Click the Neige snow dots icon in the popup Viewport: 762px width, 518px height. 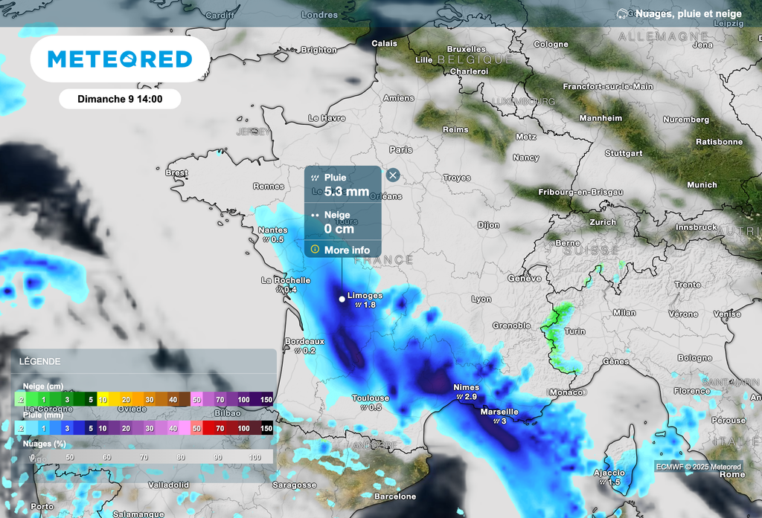pyautogui.click(x=313, y=216)
